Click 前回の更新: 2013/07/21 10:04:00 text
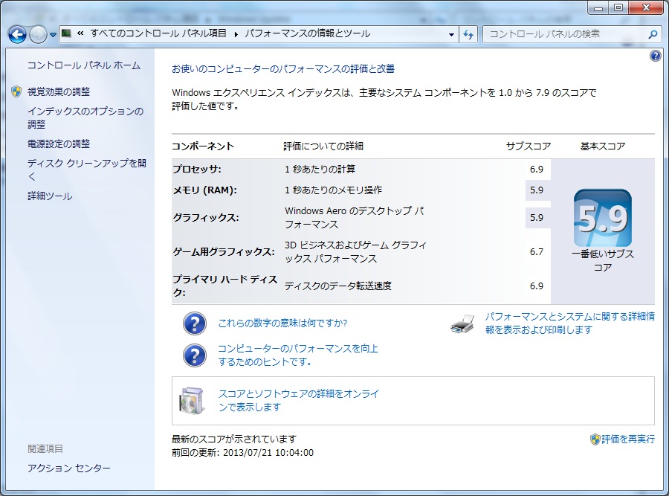669x496 pixels. pos(242,452)
